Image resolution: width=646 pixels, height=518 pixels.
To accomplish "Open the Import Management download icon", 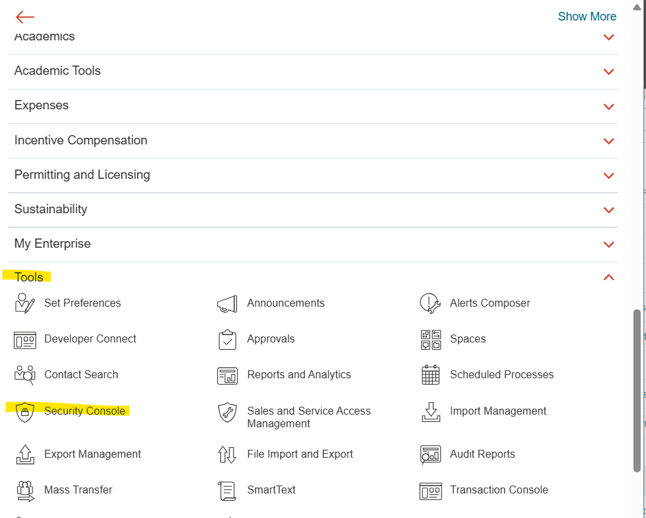I will 430,411.
